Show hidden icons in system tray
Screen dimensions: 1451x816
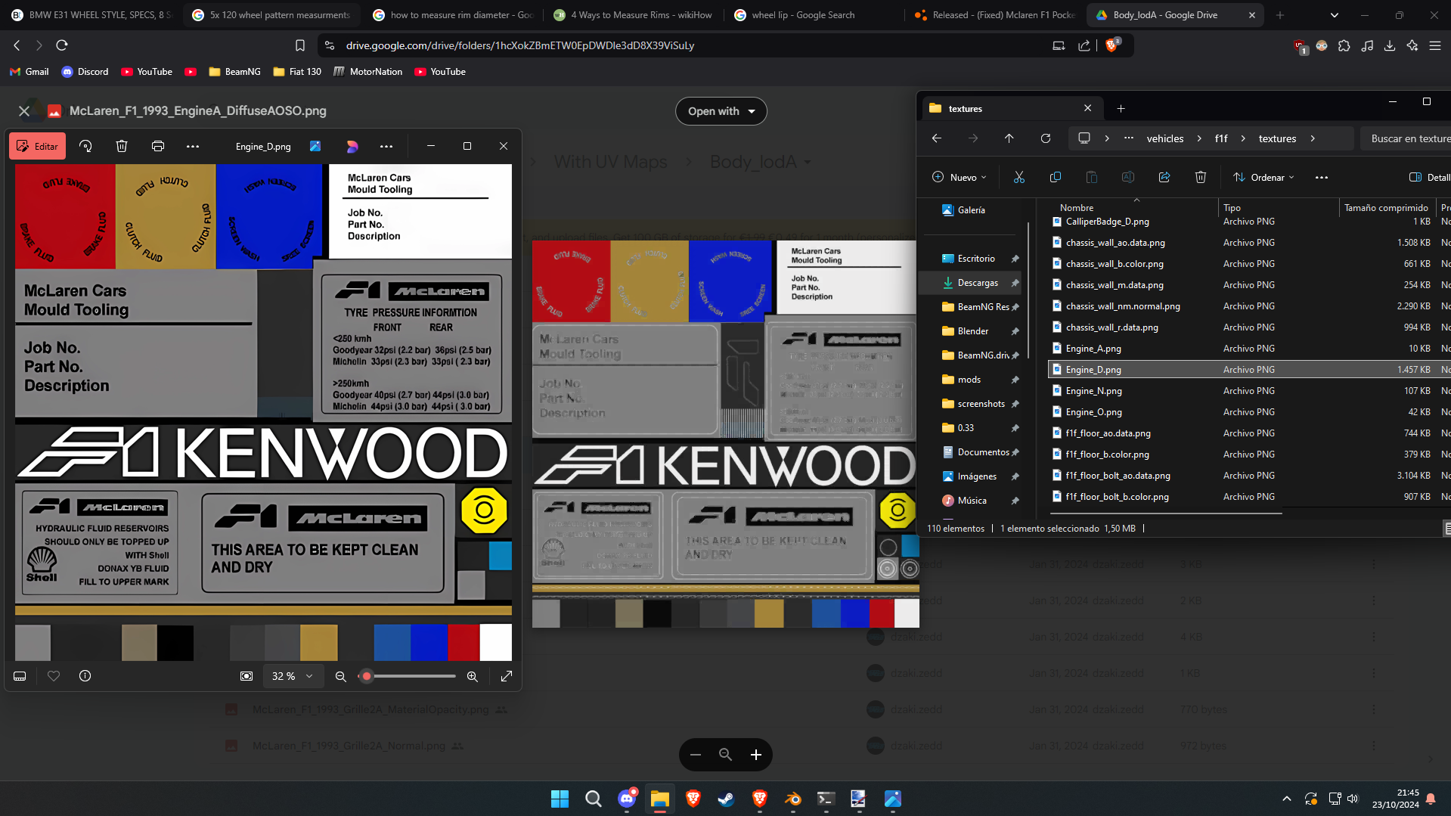pyautogui.click(x=1287, y=799)
